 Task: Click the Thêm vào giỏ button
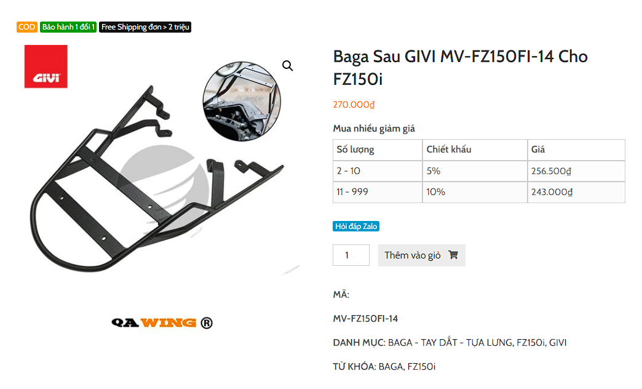421,255
